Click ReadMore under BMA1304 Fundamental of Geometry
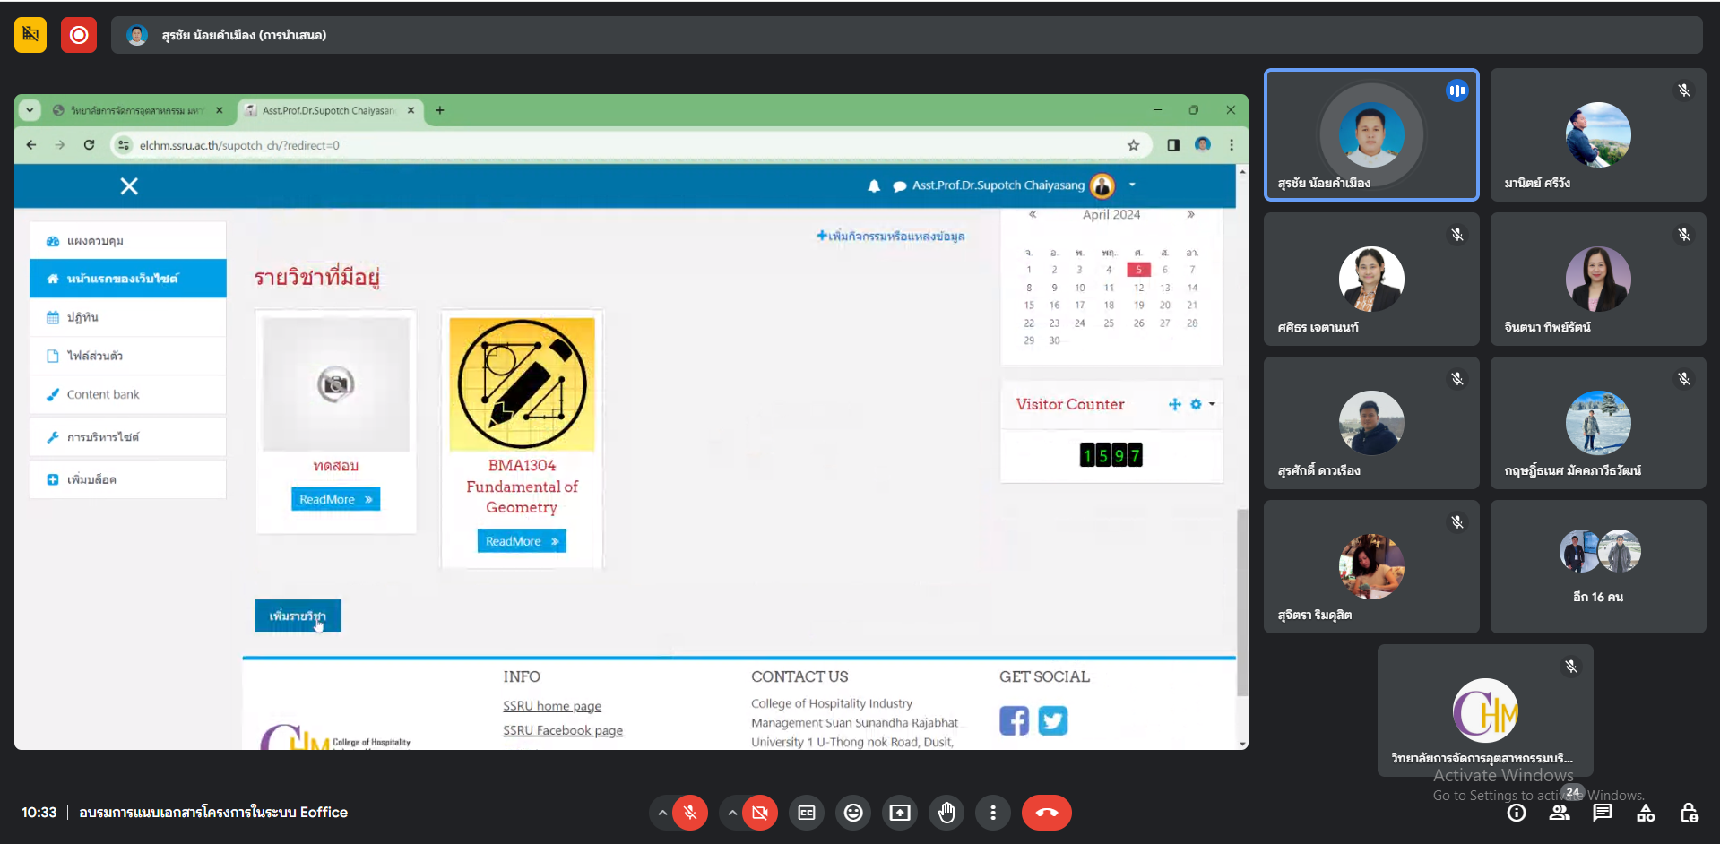The image size is (1720, 844). [521, 541]
